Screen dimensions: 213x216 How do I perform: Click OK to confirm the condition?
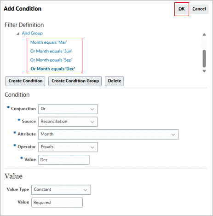(182, 9)
